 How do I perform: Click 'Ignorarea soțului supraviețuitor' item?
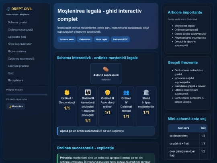point(184,80)
